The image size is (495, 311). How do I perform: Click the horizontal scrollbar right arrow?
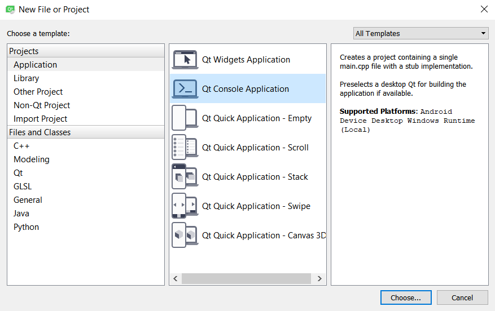[x=319, y=279]
